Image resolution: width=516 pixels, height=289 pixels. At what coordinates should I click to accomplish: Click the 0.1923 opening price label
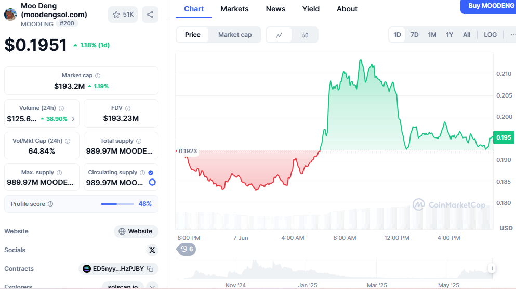pyautogui.click(x=188, y=151)
